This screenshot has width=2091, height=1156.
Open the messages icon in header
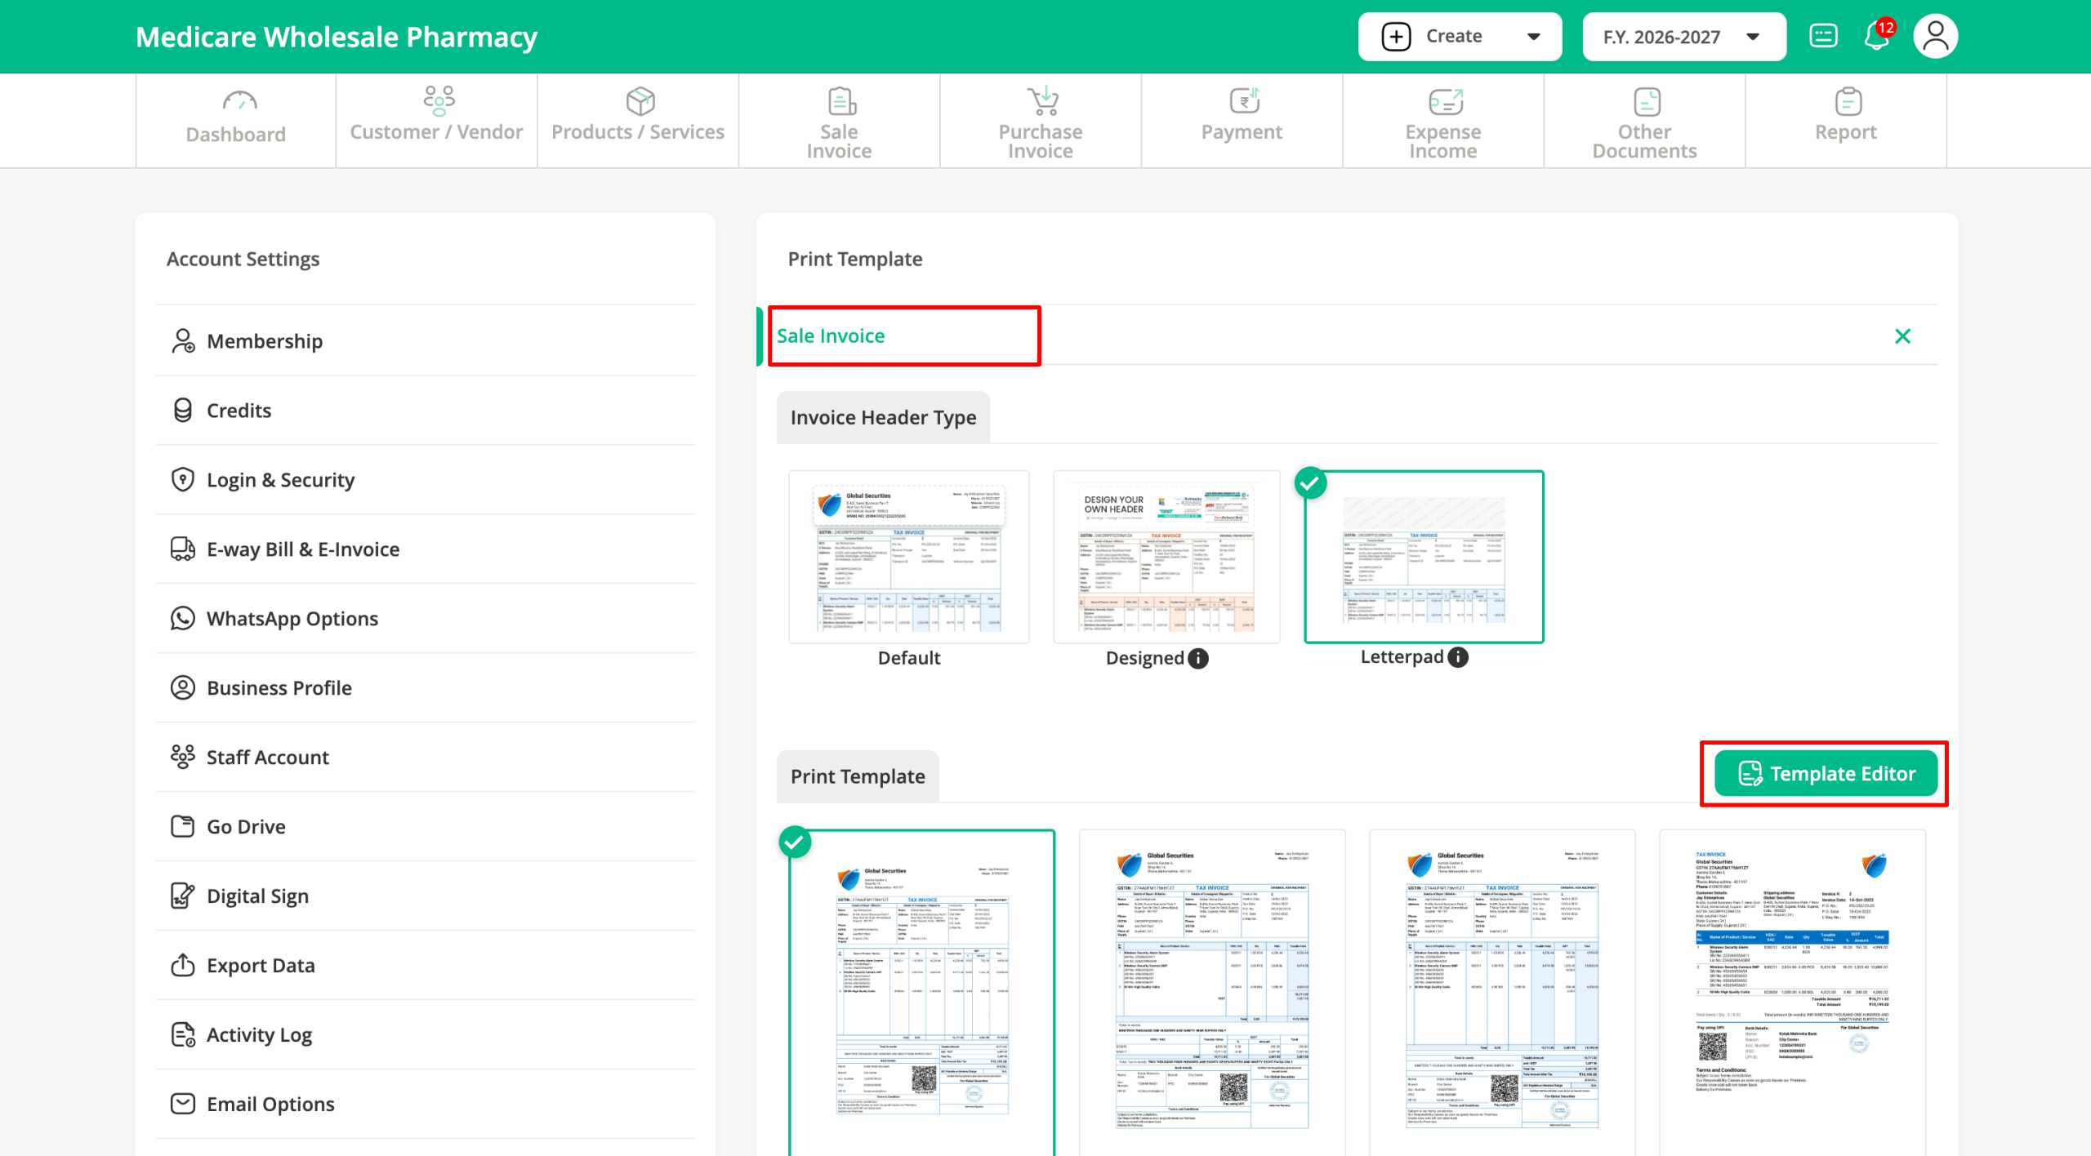(1823, 37)
